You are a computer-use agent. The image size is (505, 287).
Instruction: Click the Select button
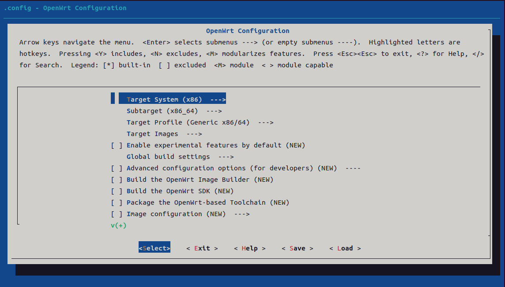point(155,248)
